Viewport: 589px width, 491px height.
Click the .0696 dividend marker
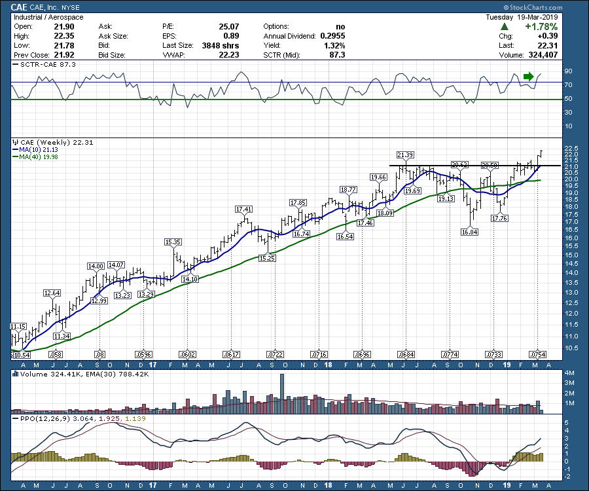[x=362, y=355]
